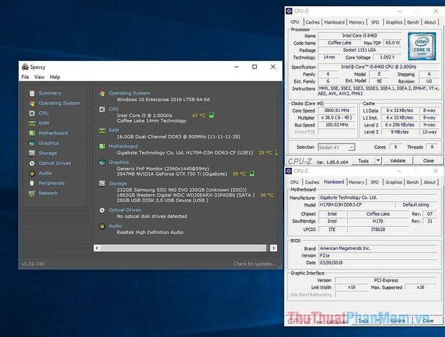Select the CPU chip icon in Speccy sidebar
This screenshot has width=445, height=337.
pos(32,113)
